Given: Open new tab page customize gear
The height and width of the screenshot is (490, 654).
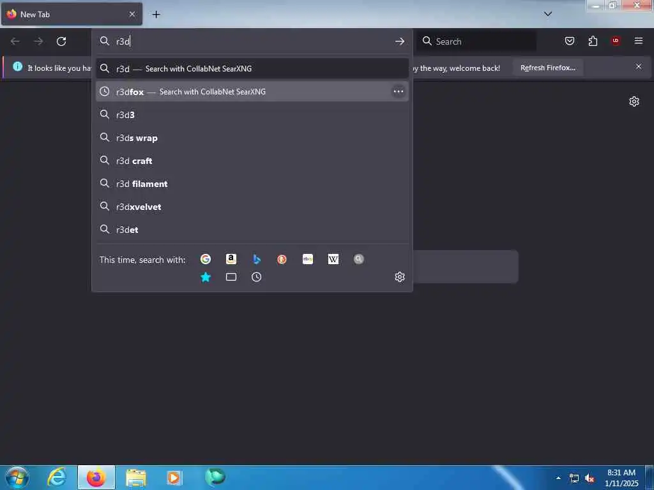Looking at the screenshot, I should tap(634, 101).
